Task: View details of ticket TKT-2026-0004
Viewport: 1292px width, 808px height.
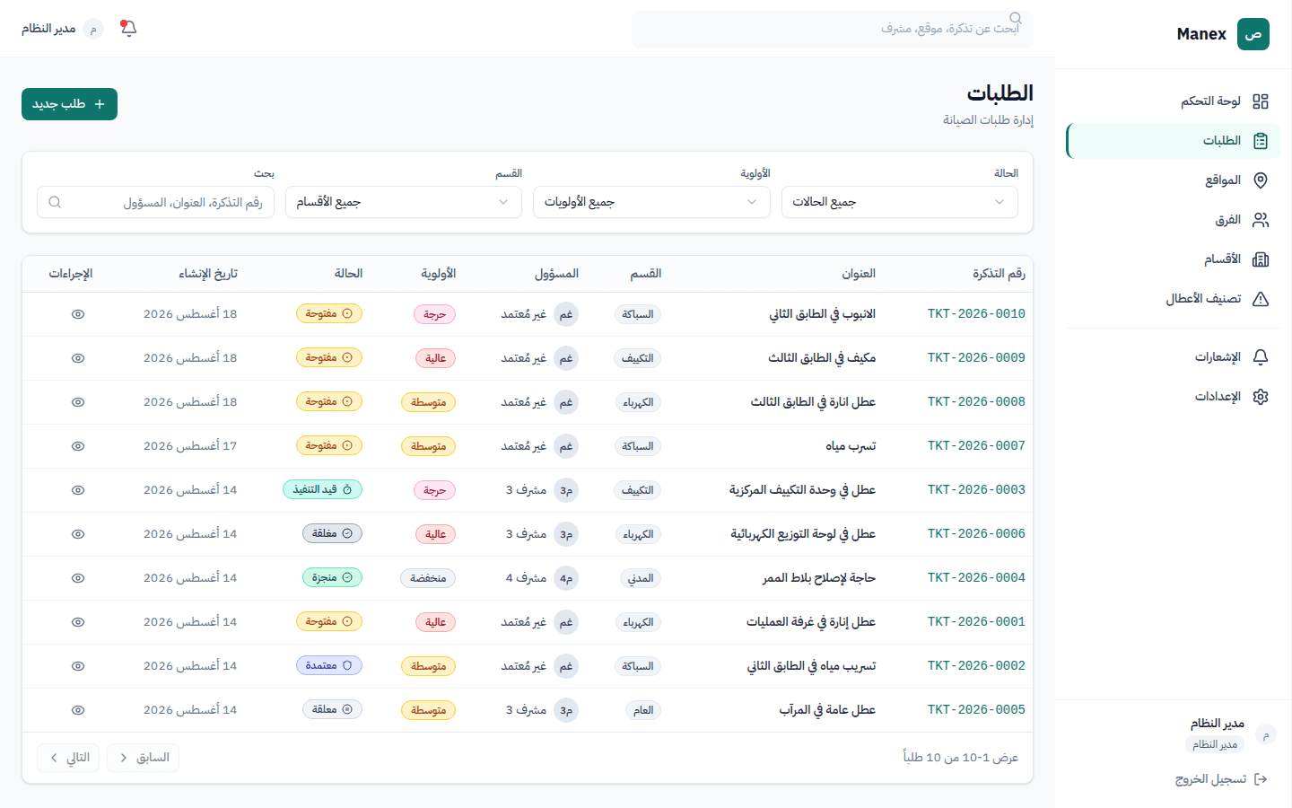Action: tap(78, 578)
